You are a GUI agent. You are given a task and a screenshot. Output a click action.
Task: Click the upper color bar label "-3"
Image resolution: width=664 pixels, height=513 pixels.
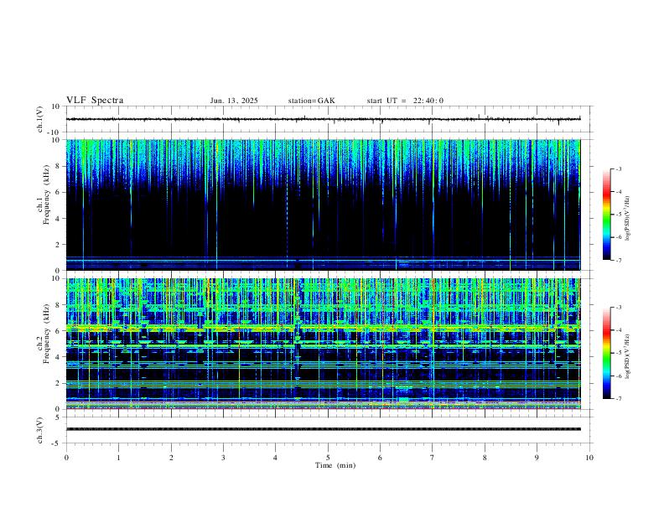(618, 168)
